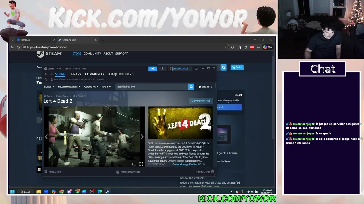Open a new browser tab
Viewport: 364px width, 204px height.
pos(102,40)
